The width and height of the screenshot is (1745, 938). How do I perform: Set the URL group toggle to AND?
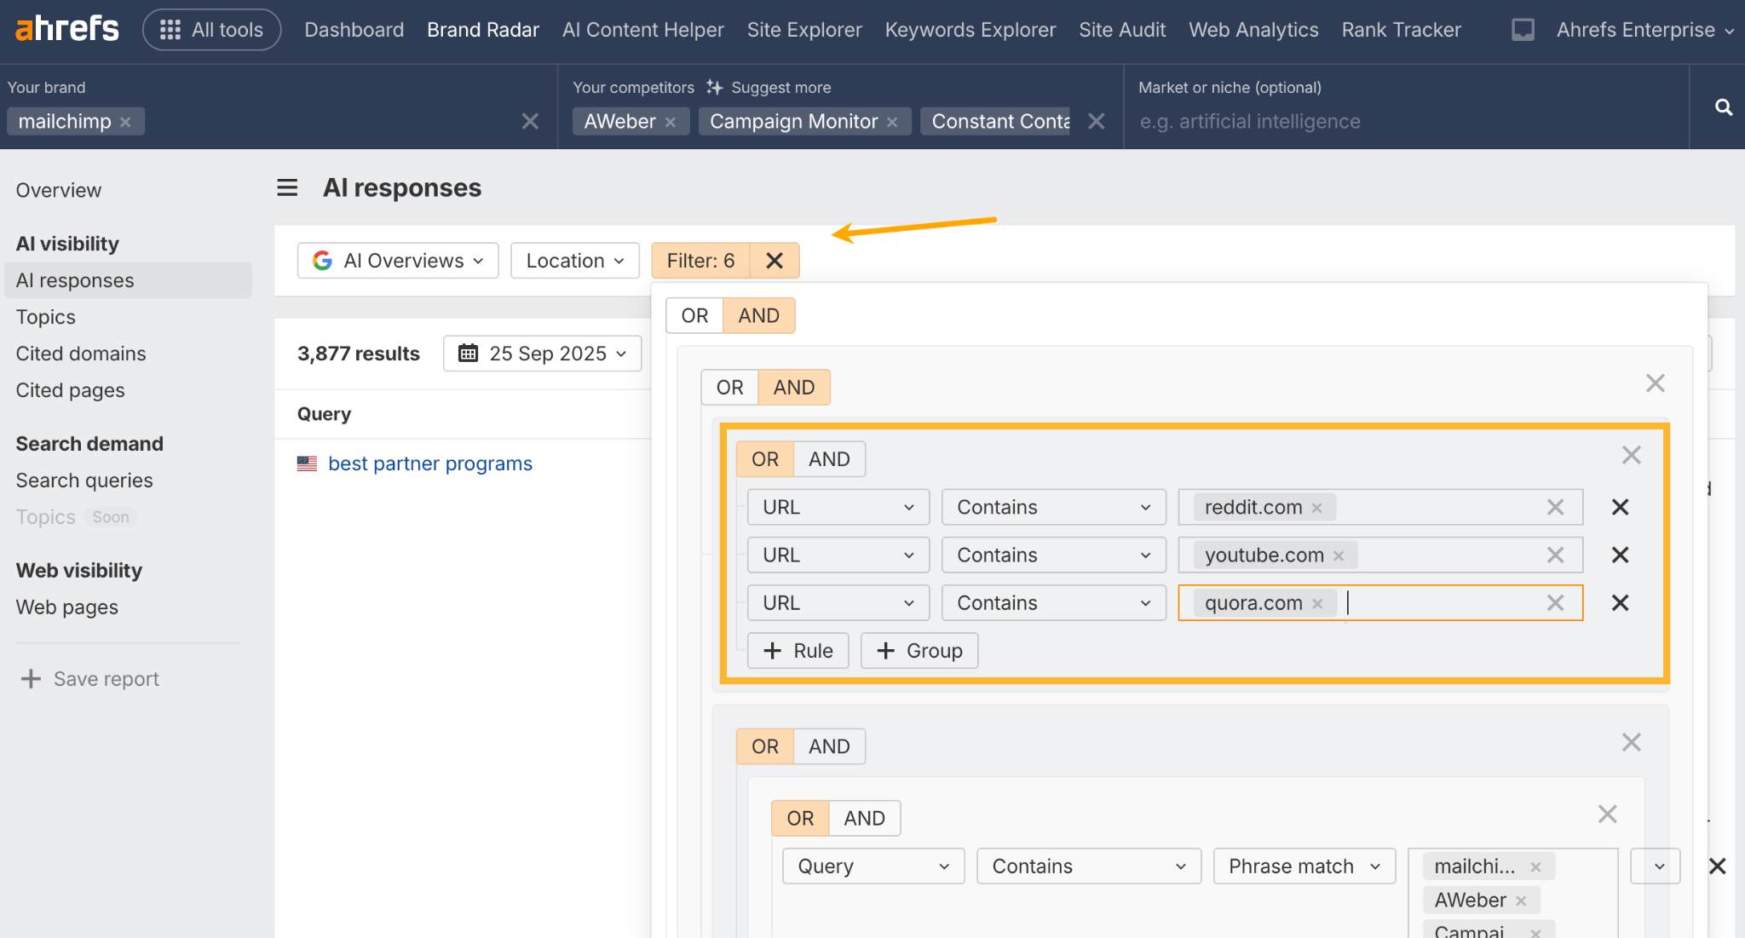click(828, 458)
